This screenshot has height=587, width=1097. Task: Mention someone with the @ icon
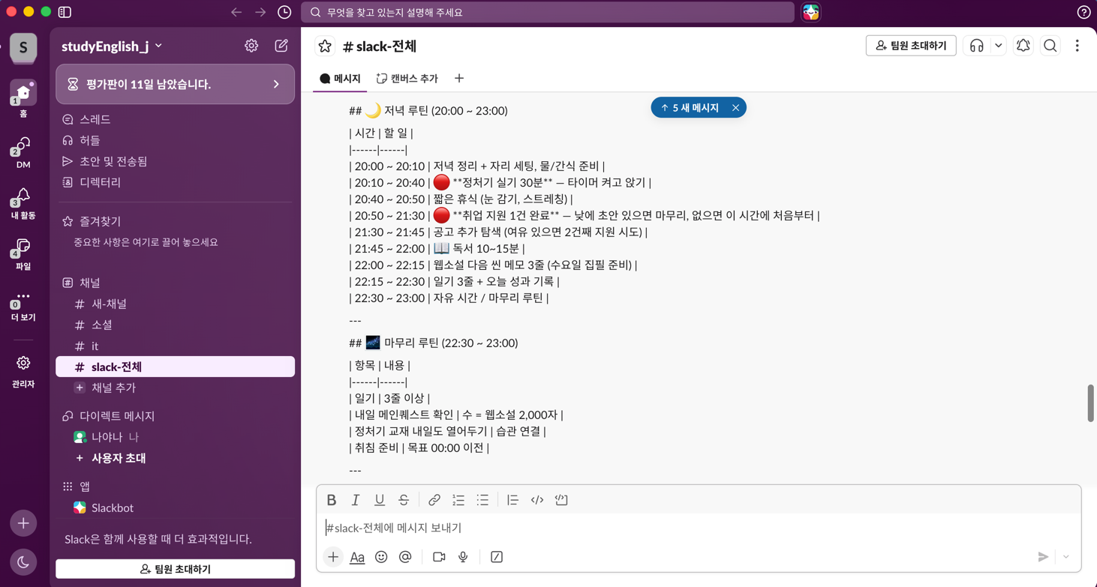(405, 557)
